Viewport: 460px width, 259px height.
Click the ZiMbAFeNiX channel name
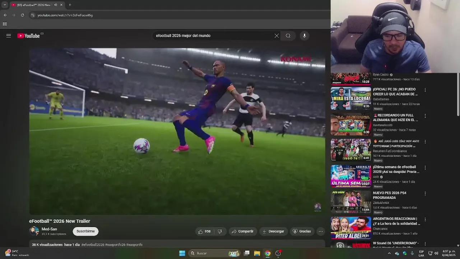click(x=380, y=203)
